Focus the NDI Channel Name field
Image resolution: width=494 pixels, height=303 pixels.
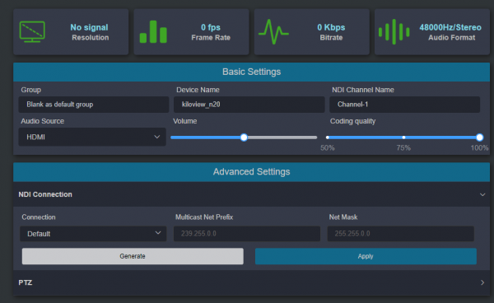point(404,105)
